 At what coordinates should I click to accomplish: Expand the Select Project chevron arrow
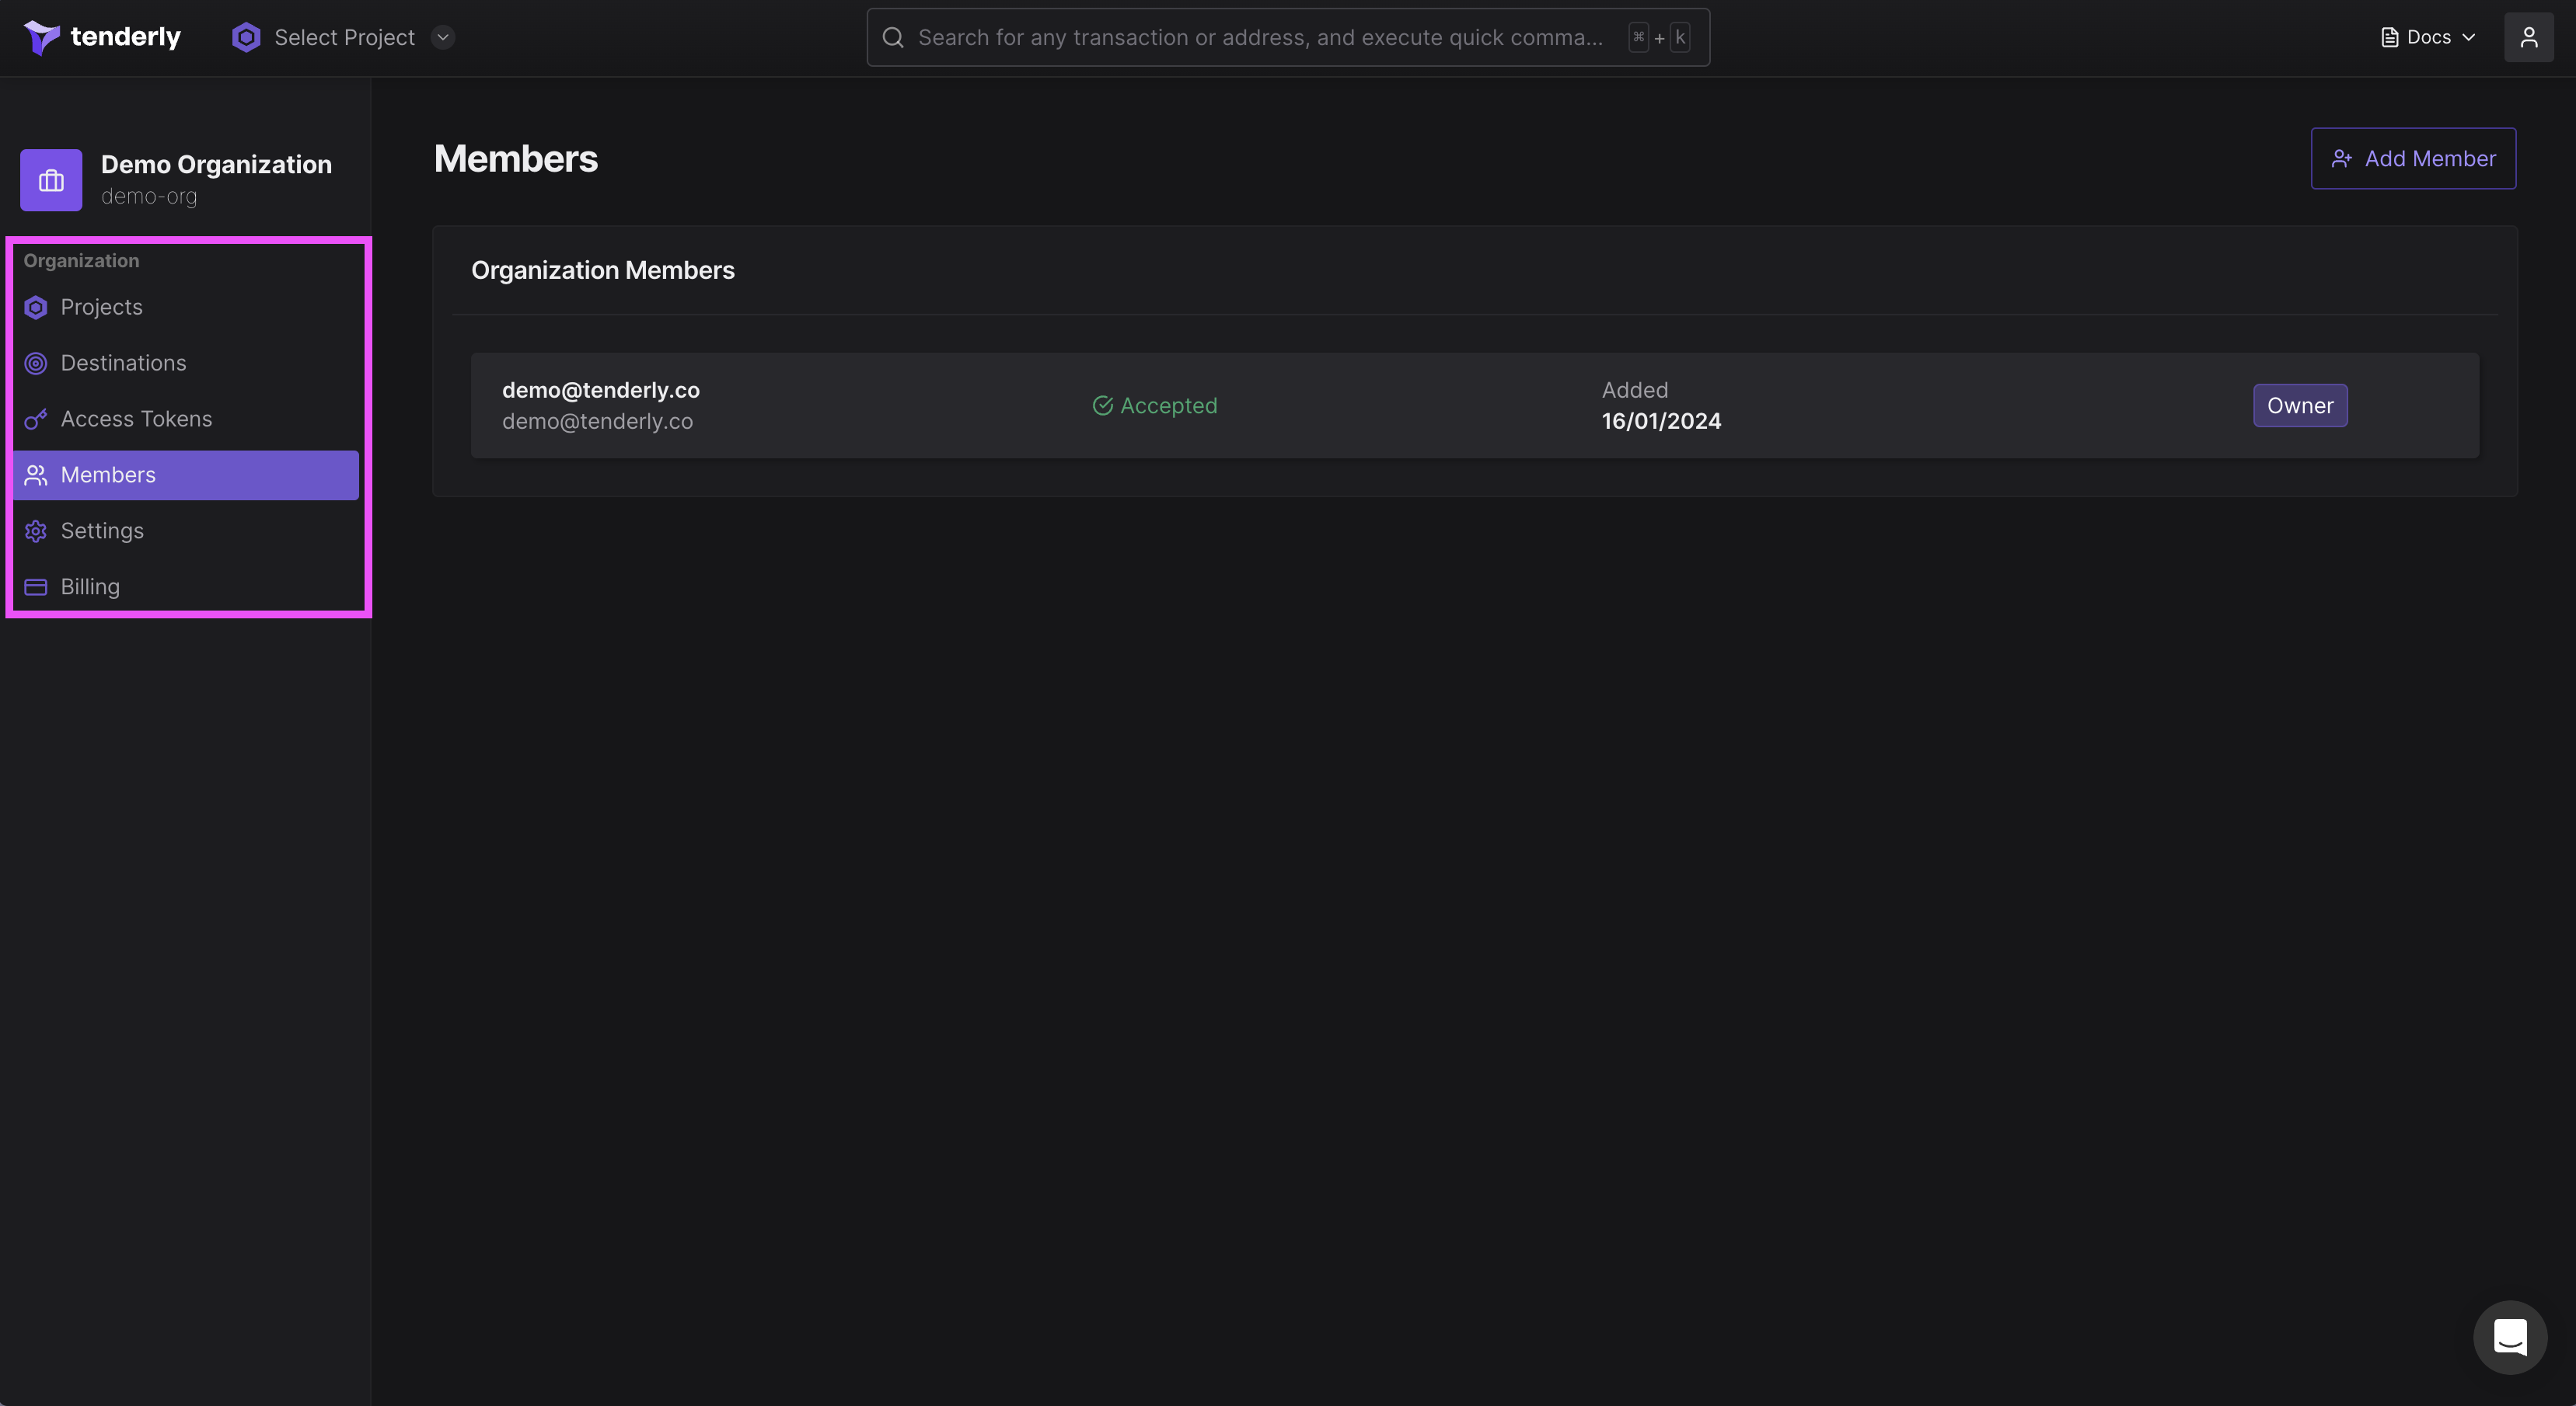point(443,37)
